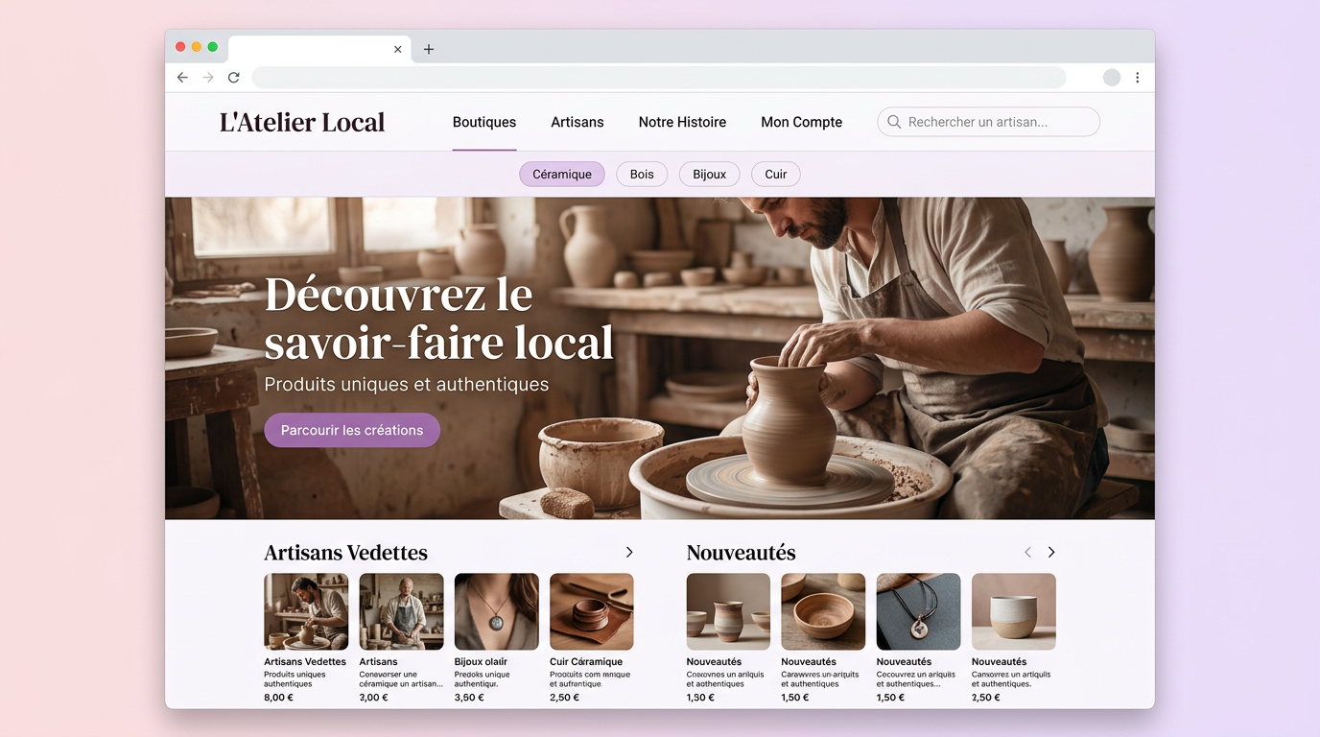Select the Cuir category chip

(776, 174)
